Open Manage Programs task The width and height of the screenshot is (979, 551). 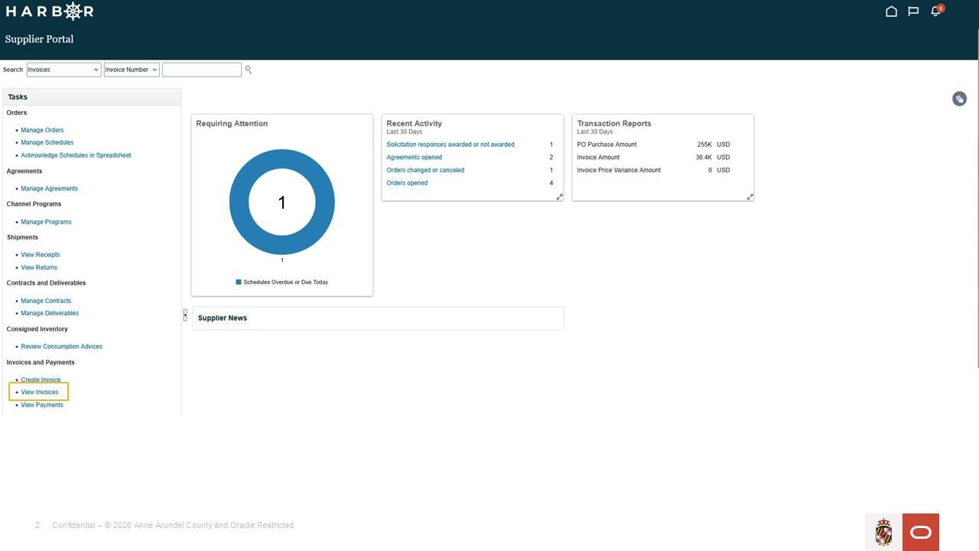coord(46,222)
